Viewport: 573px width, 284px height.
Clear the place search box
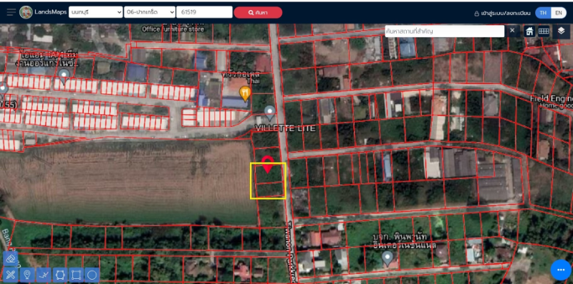tap(512, 31)
